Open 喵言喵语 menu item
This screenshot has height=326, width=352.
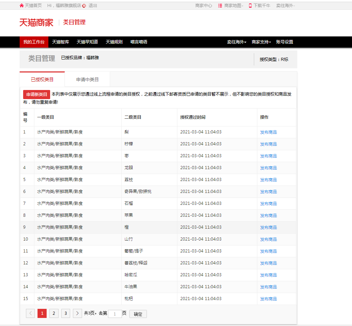[139, 42]
